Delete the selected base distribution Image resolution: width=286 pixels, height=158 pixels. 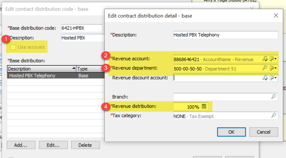coord(85,145)
